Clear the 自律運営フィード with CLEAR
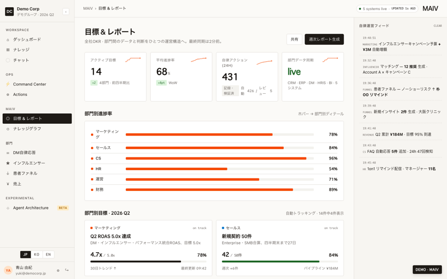The width and height of the screenshot is (447, 279). pyautogui.click(x=438, y=26)
